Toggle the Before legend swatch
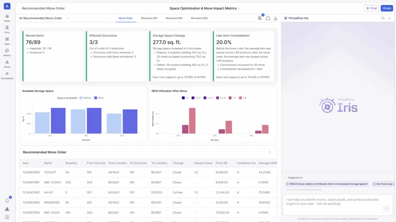The height and width of the screenshot is (222, 396). click(81, 98)
